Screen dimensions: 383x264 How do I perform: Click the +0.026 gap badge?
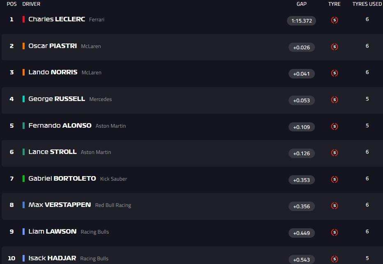[301, 47]
